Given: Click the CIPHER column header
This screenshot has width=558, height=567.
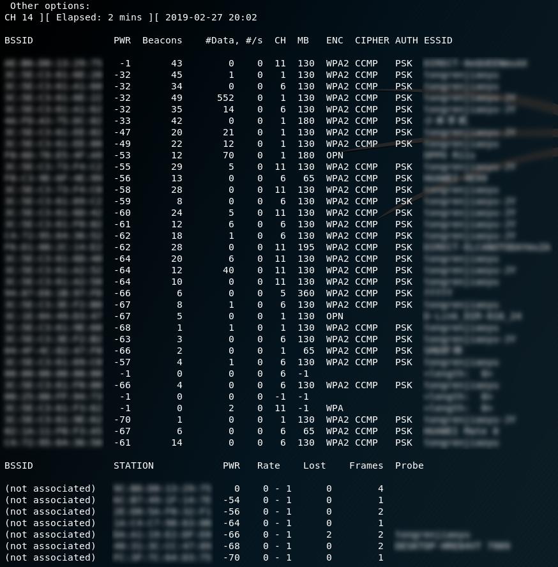Looking at the screenshot, I should coord(372,40).
